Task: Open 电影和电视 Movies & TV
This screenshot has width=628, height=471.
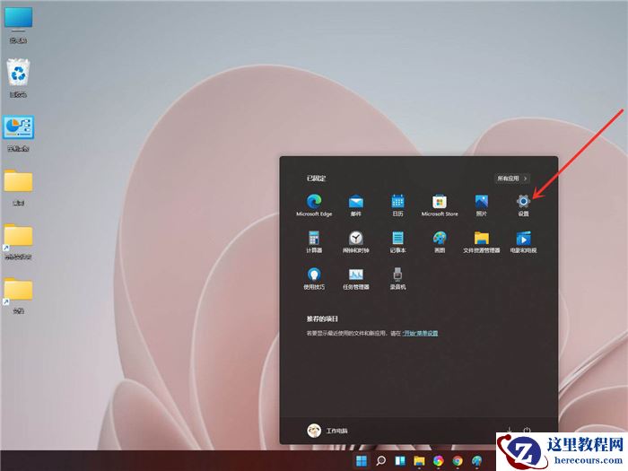Action: [523, 241]
